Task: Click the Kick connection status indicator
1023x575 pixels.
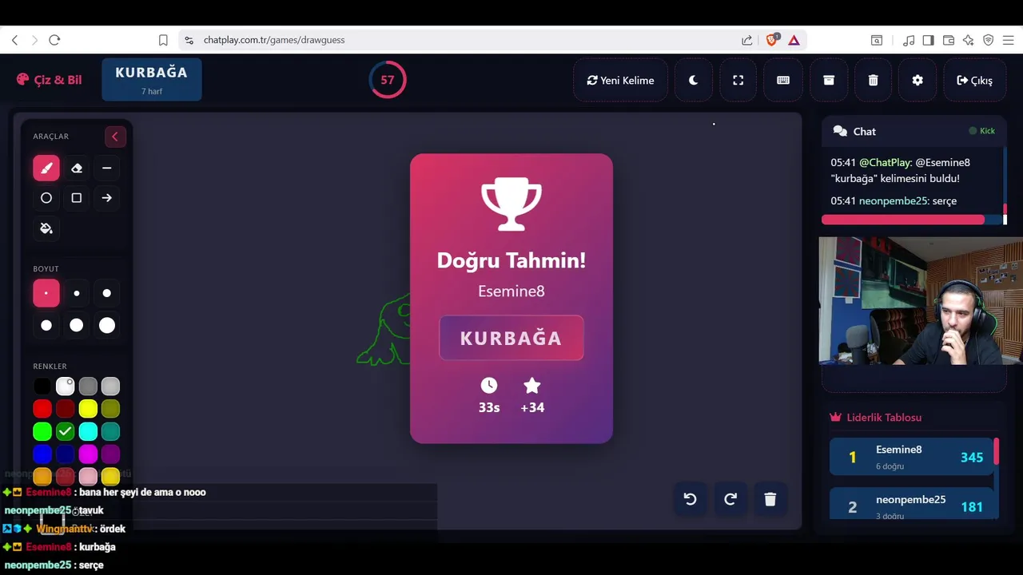Action: point(982,131)
